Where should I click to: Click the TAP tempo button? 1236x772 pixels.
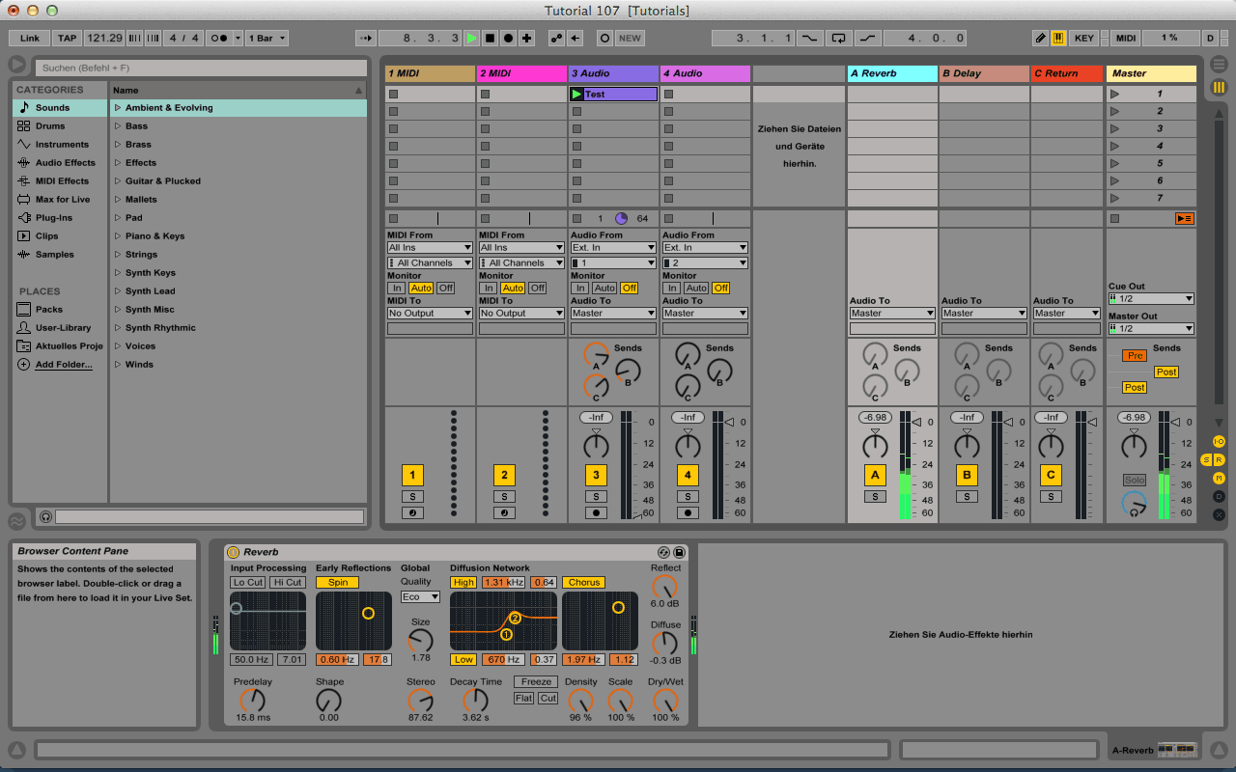pos(67,39)
